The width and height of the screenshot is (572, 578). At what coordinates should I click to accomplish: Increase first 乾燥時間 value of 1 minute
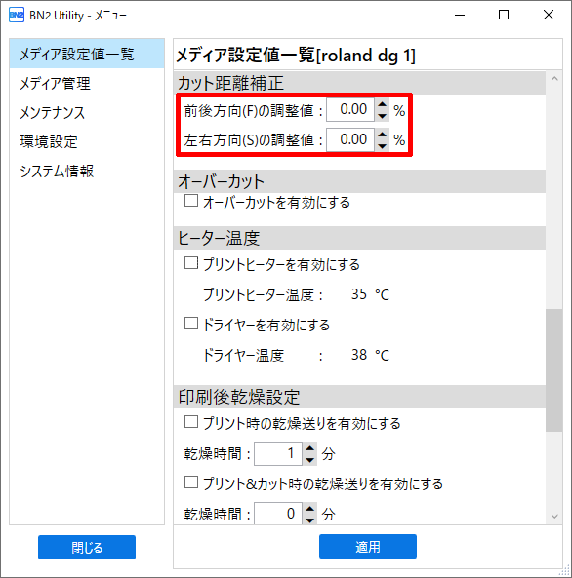310,448
